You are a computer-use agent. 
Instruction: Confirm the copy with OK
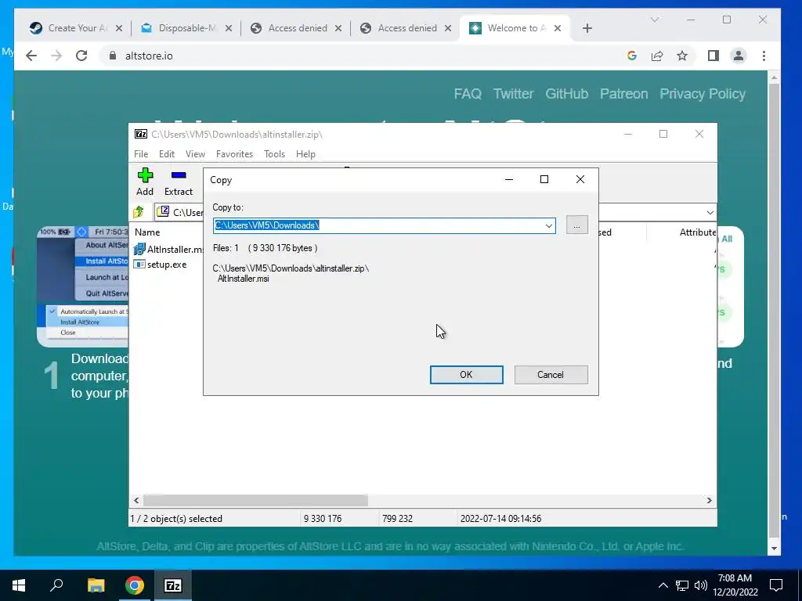point(467,375)
